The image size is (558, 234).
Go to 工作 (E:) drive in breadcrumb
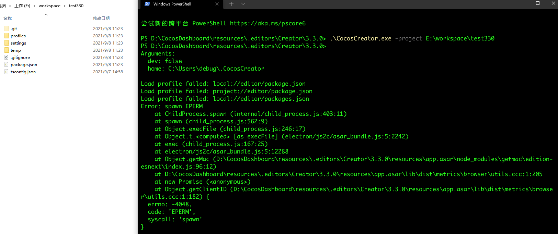(x=22, y=6)
